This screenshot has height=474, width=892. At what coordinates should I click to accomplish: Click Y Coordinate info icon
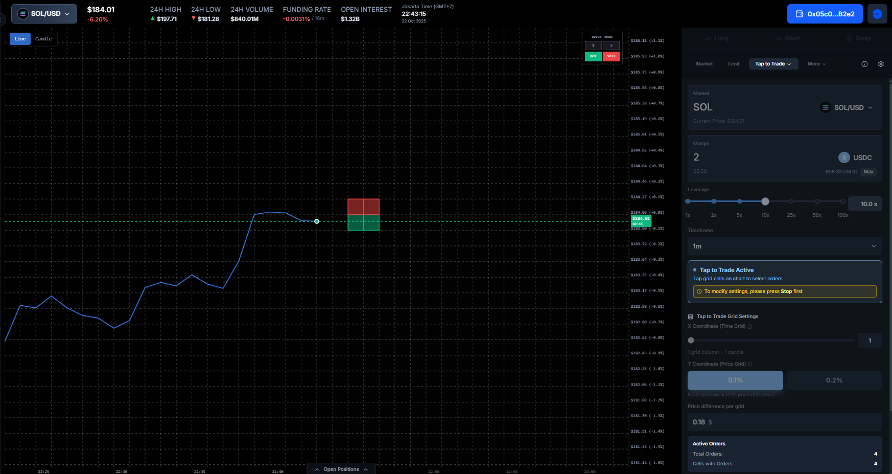750,365
